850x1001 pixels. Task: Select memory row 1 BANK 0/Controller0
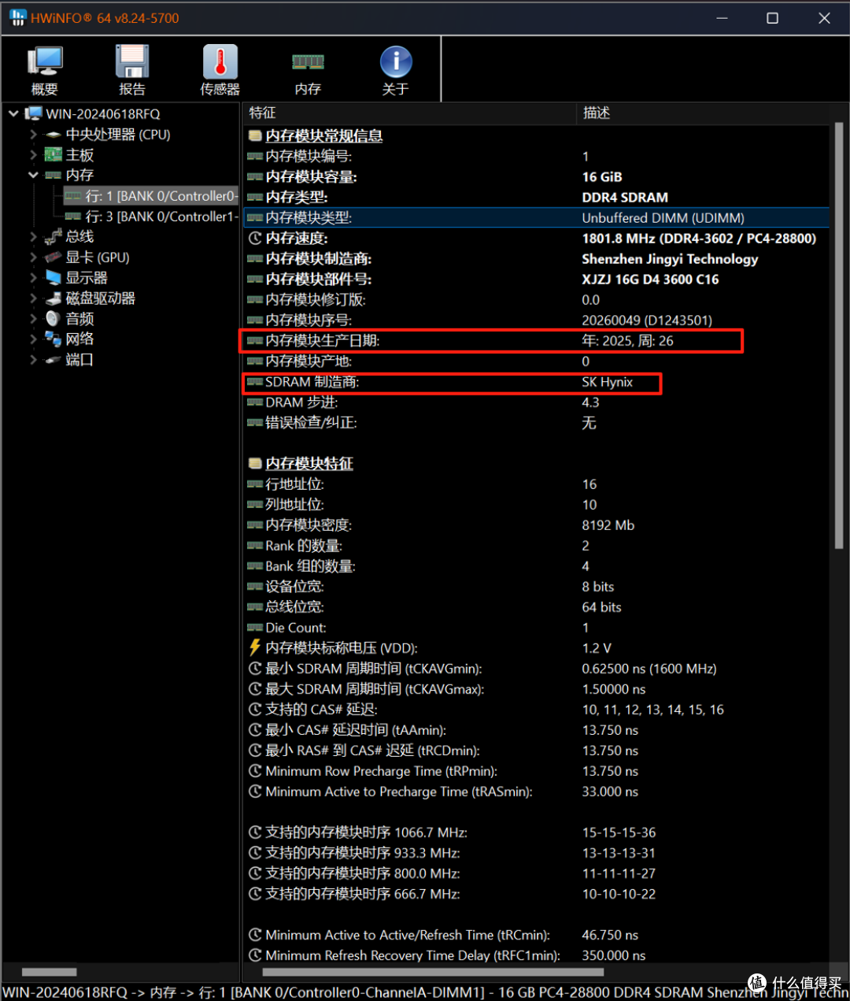[150, 195]
